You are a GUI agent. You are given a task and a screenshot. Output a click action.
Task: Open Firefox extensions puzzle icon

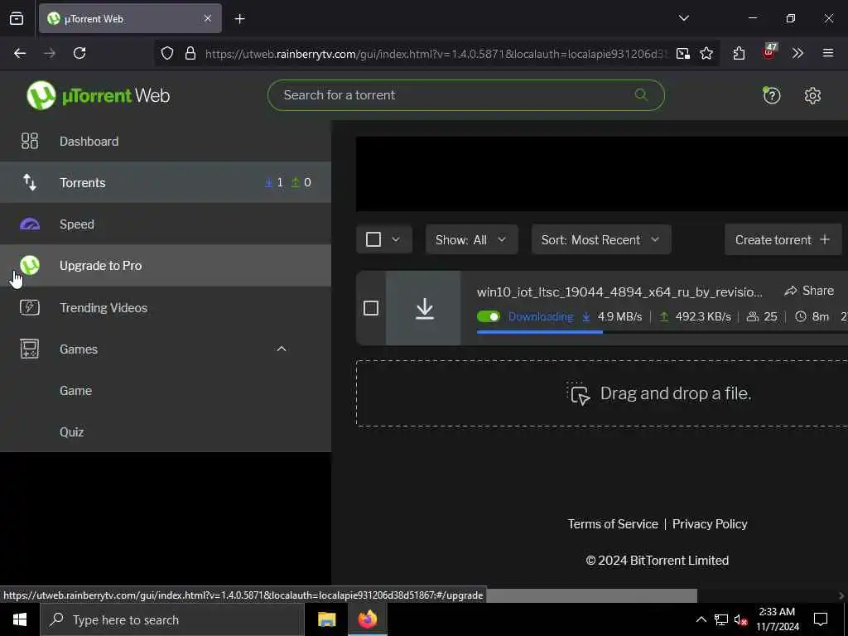pos(740,53)
